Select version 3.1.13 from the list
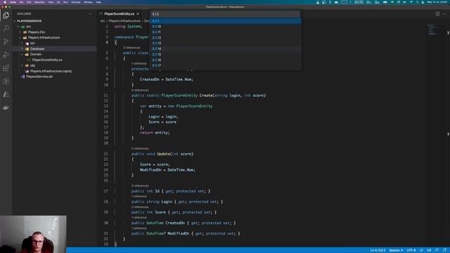This screenshot has width=450, height=253. (x=226, y=44)
